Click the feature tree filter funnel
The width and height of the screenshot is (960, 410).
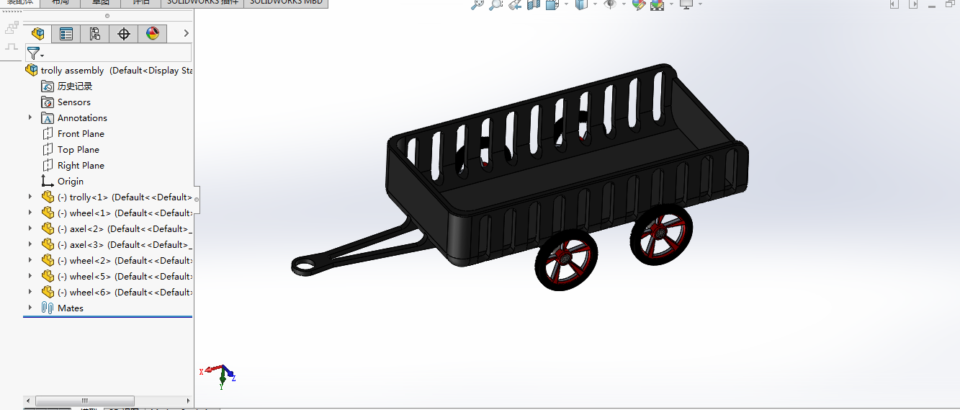click(x=34, y=53)
